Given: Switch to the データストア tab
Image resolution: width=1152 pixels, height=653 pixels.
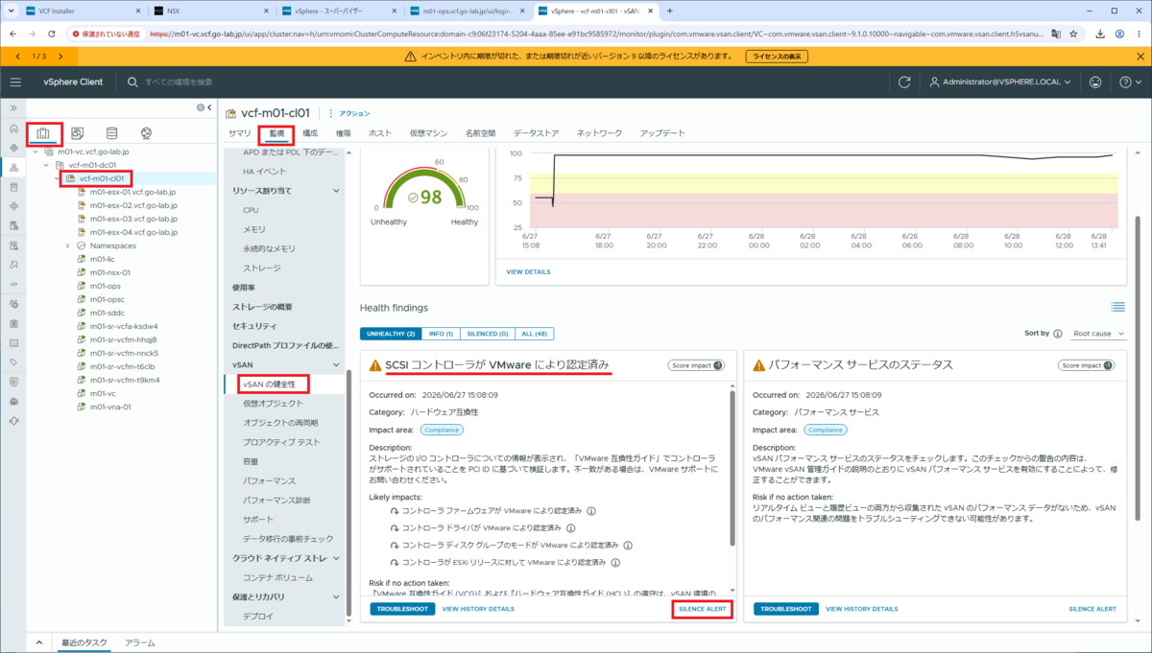Looking at the screenshot, I should pyautogui.click(x=536, y=133).
